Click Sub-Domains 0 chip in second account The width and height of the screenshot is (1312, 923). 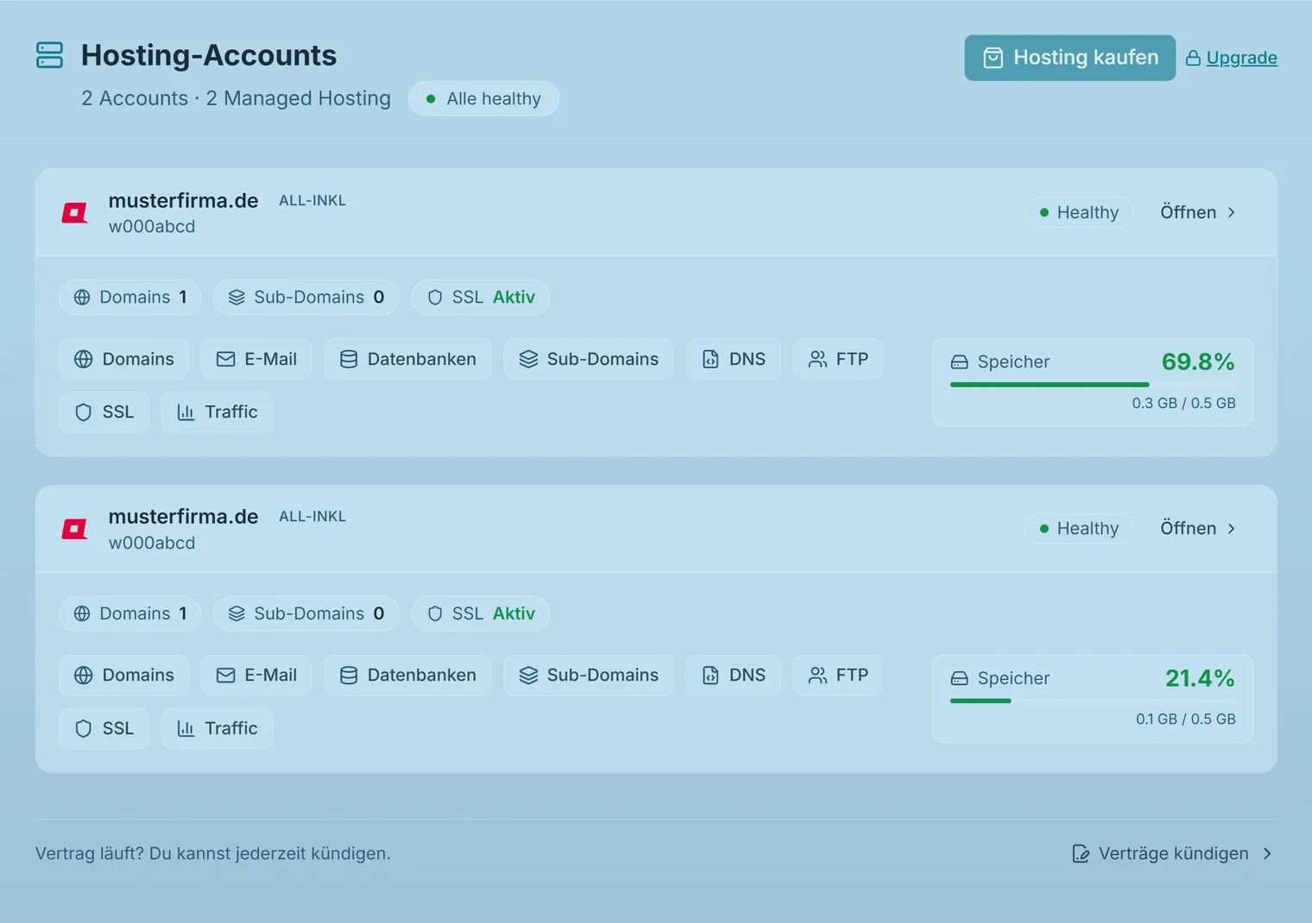coord(306,613)
